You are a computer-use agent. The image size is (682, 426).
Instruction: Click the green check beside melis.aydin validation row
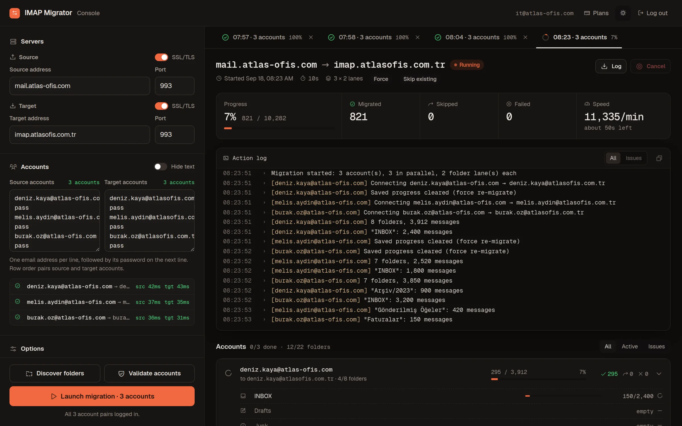18,302
